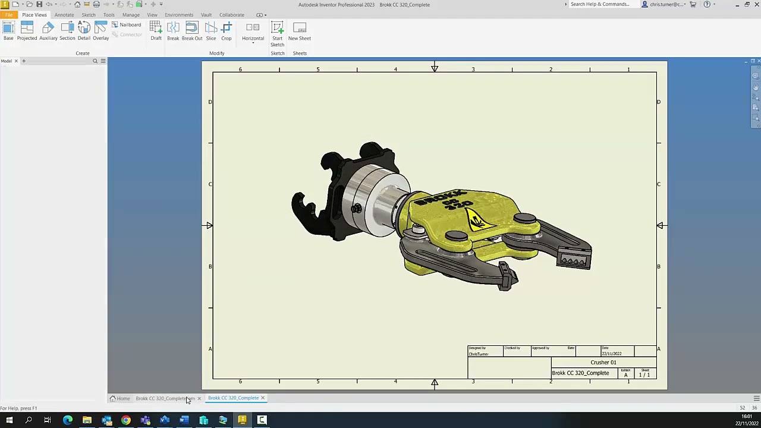The image size is (761, 428).
Task: Open the Windows Start menu
Action: [9, 420]
